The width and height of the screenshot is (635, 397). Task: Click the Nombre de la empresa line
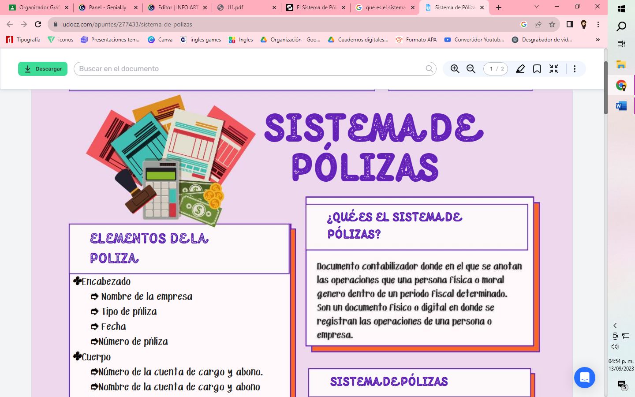tap(147, 296)
